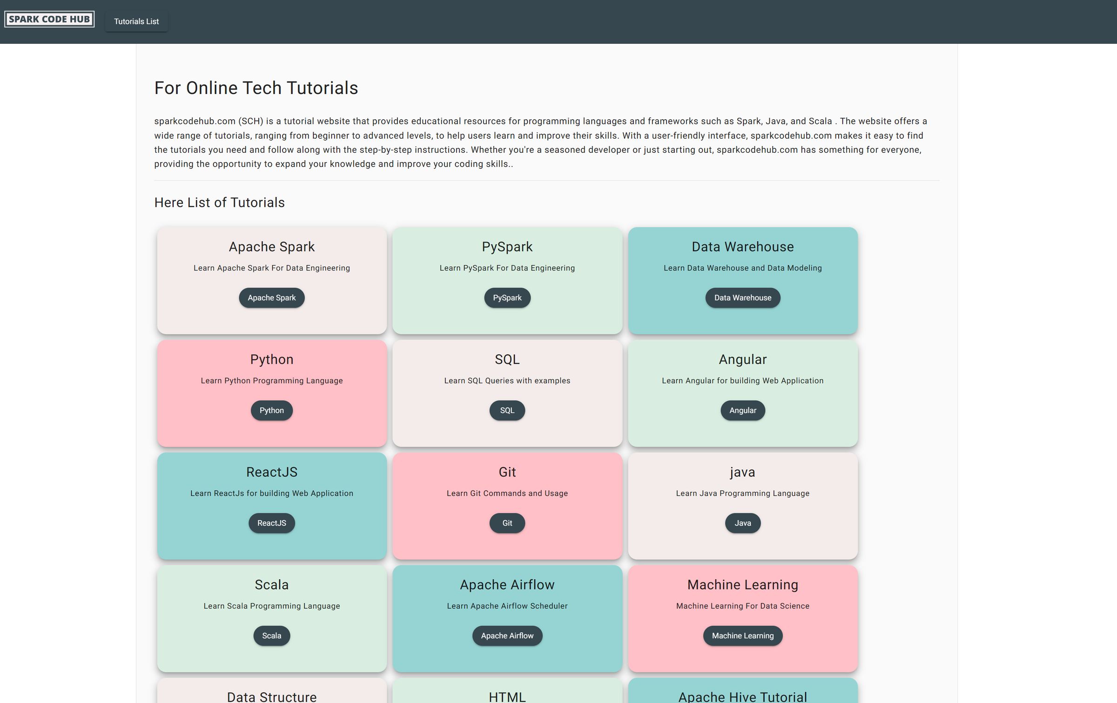Open the Machine Learning tutorial
The height and width of the screenshot is (703, 1117).
[742, 635]
